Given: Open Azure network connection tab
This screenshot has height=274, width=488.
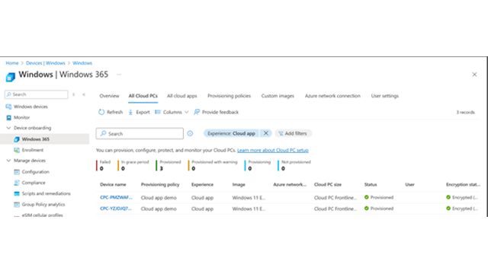Looking at the screenshot, I should click(332, 96).
